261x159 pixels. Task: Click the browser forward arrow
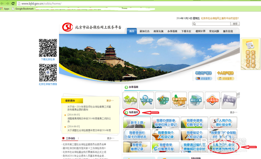point(8,3)
